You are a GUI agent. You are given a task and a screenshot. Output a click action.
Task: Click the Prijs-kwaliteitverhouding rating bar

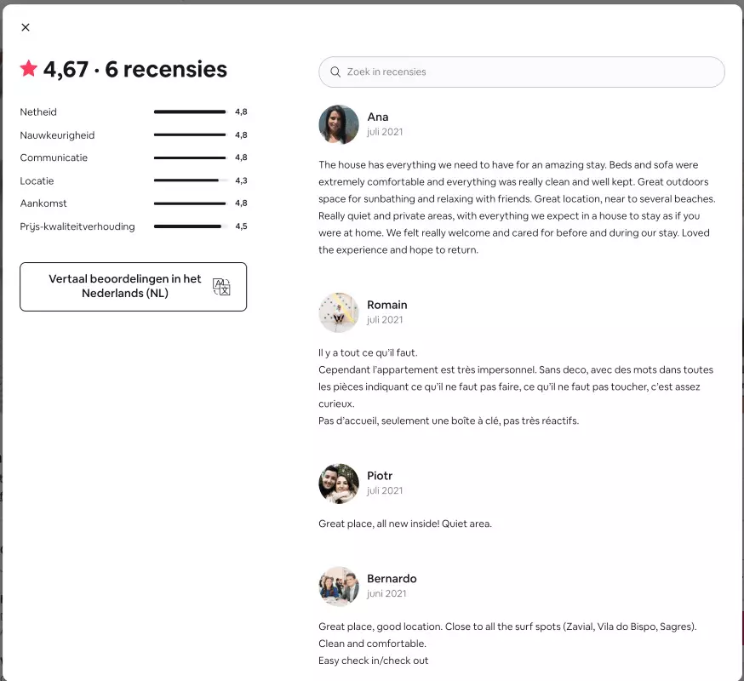click(x=190, y=226)
